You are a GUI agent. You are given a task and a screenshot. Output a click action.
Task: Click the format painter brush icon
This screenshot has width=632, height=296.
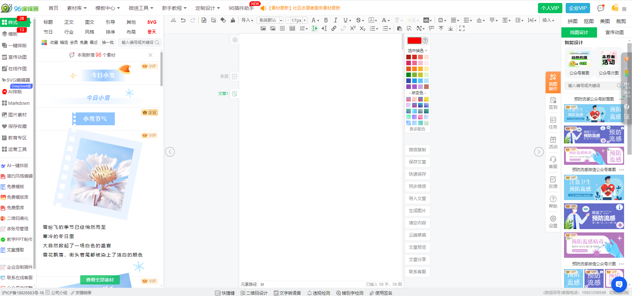pyautogui.click(x=233, y=20)
